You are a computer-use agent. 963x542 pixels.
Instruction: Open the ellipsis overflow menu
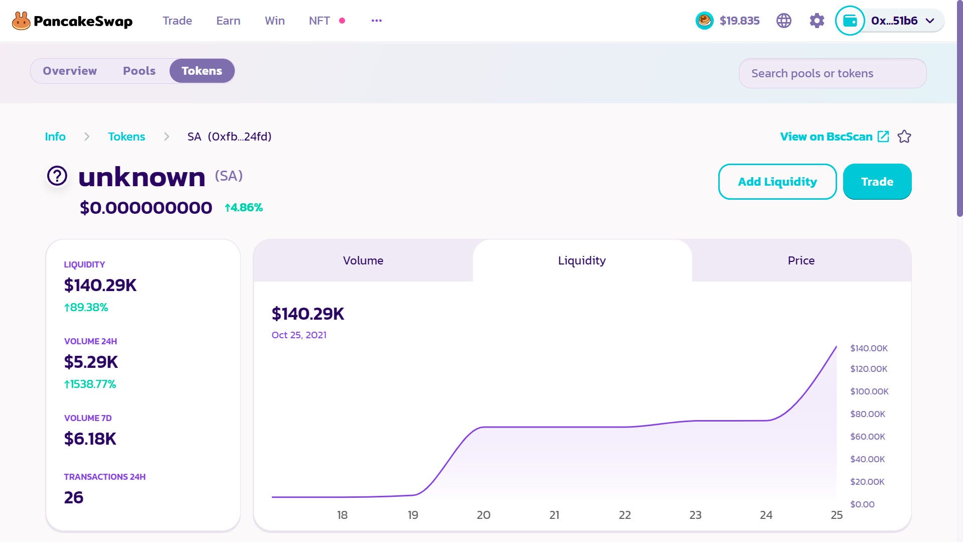click(377, 20)
